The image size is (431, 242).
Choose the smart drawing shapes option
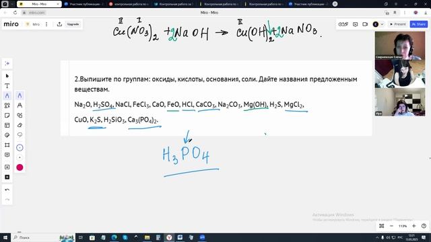20,115
